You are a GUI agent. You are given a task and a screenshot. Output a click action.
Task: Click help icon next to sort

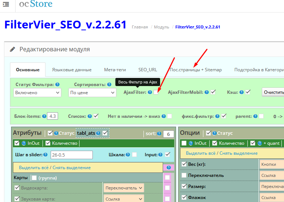click(x=159, y=133)
